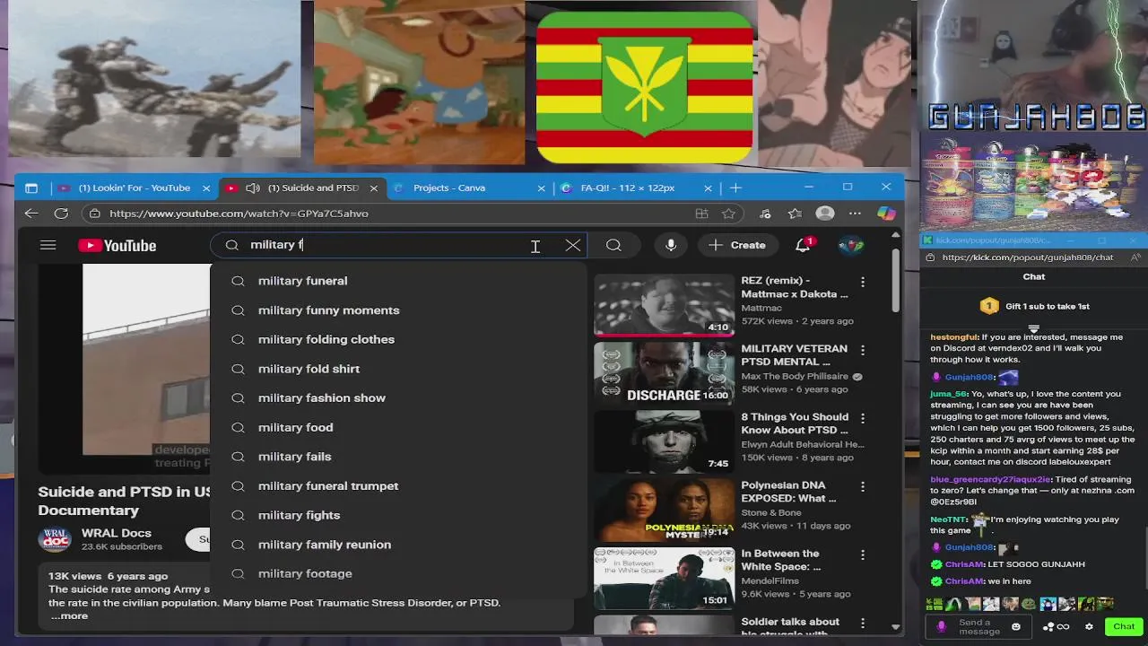
Task: Select the military footage suggestion
Action: pyautogui.click(x=398, y=573)
